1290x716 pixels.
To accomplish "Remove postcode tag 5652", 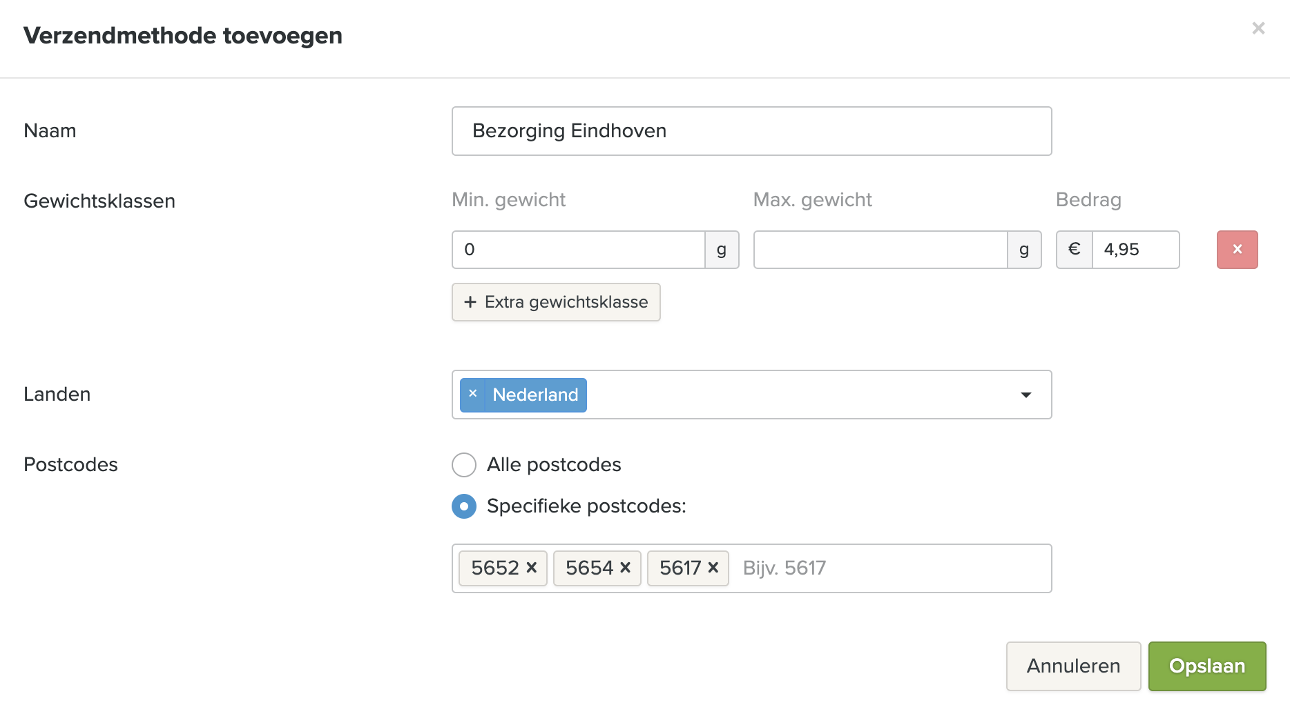I will 532,568.
